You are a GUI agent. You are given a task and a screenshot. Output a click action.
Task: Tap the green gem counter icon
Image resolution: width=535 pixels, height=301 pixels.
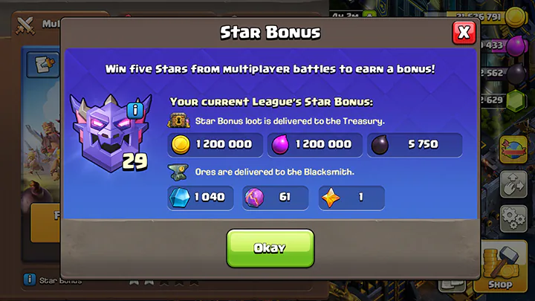click(x=516, y=101)
